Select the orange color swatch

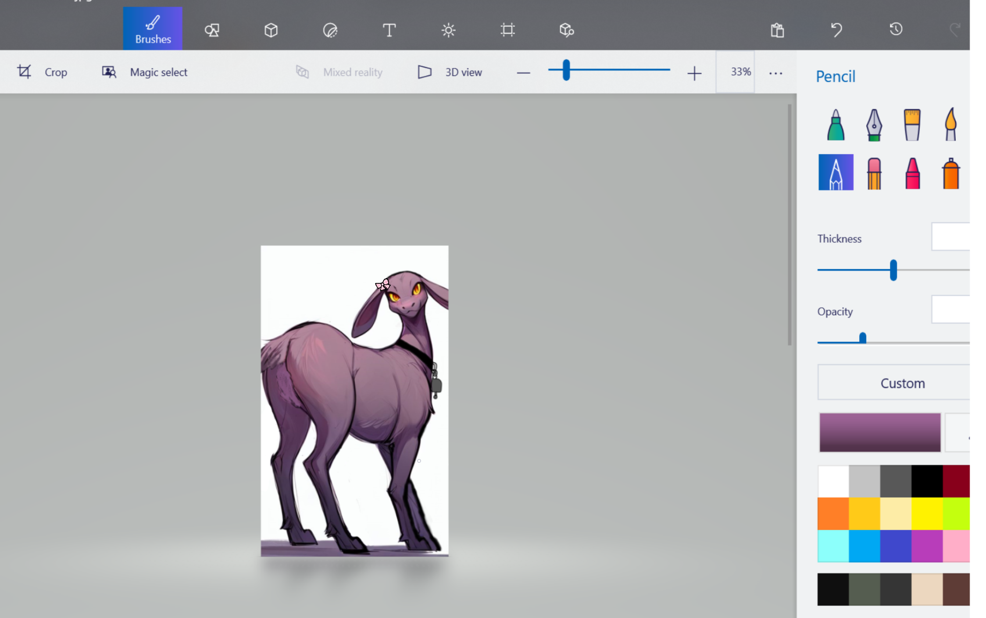833,513
